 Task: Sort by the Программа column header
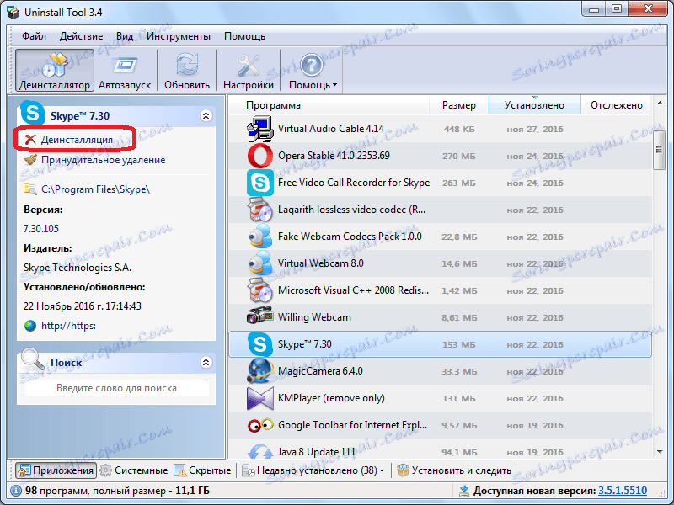coord(329,105)
